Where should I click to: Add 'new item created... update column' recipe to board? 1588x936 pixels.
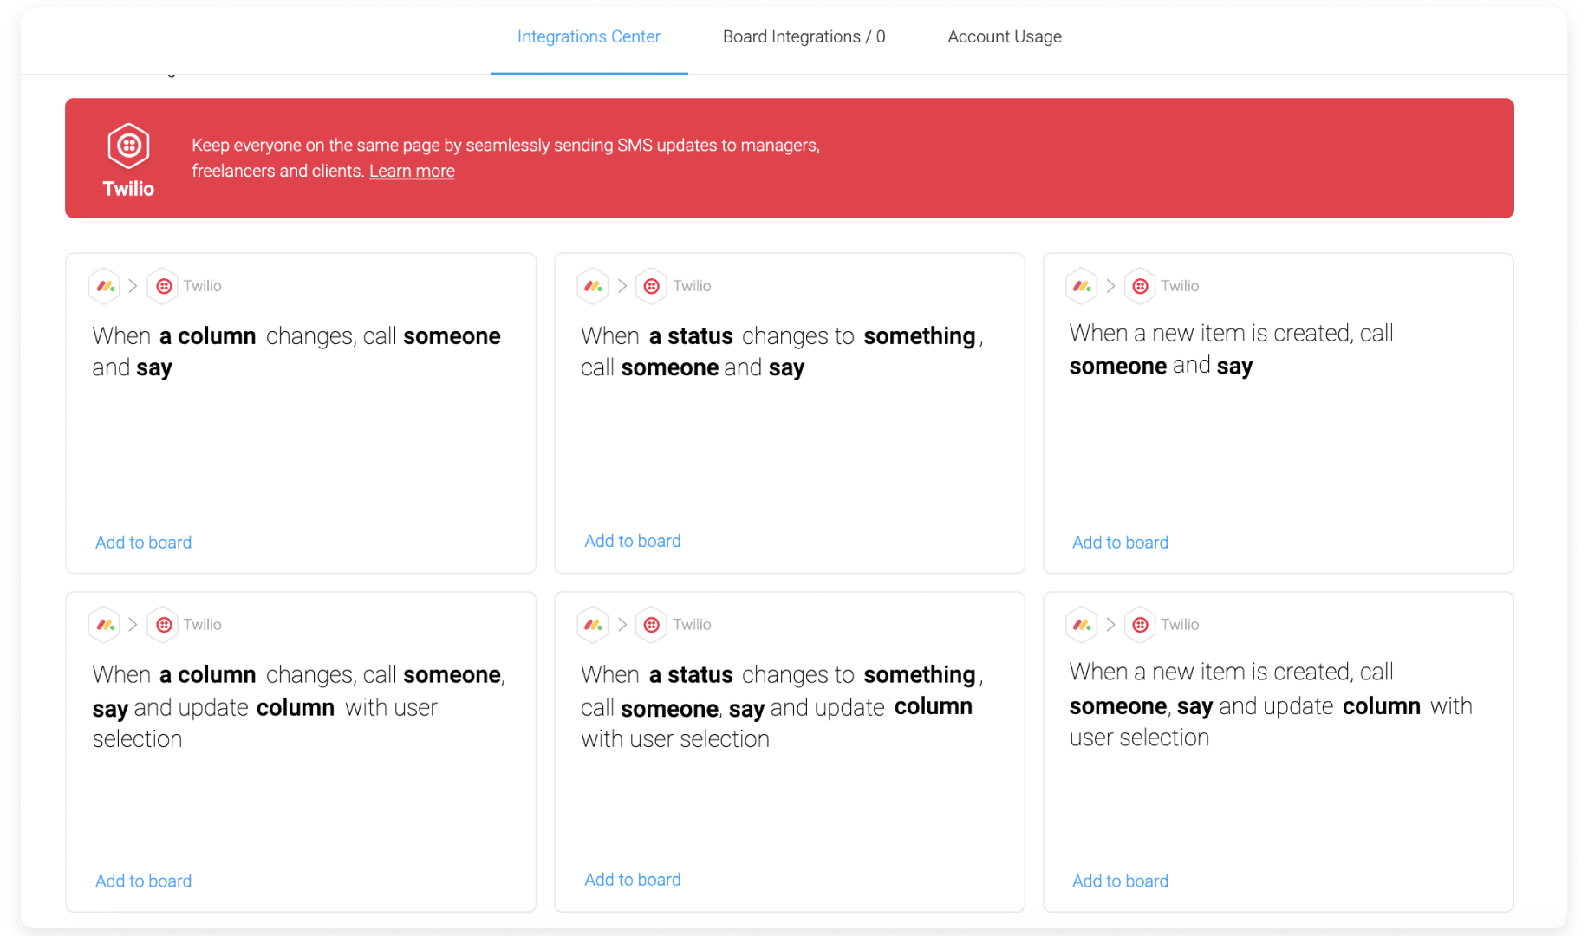[x=1120, y=881]
